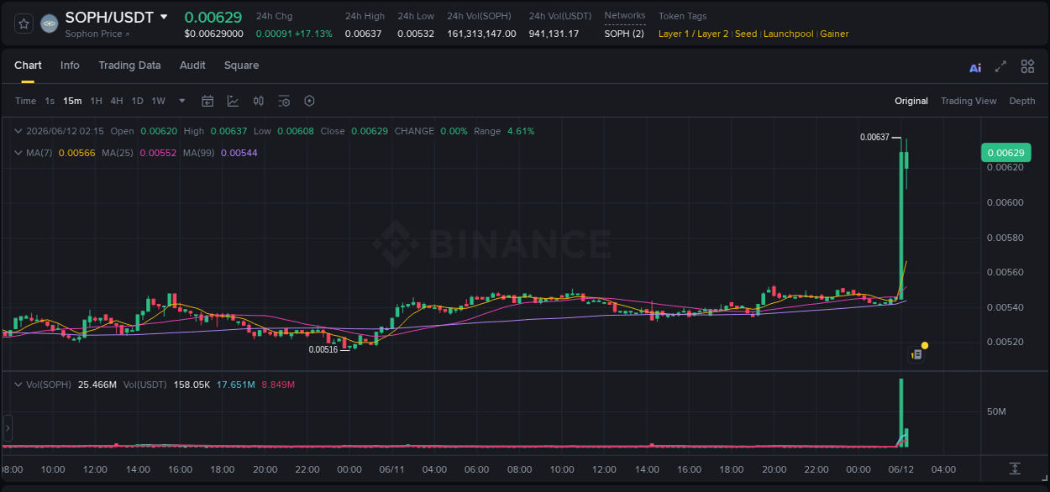This screenshot has width=1050, height=492.
Task: Open the AI assistant icon
Action: coord(975,67)
